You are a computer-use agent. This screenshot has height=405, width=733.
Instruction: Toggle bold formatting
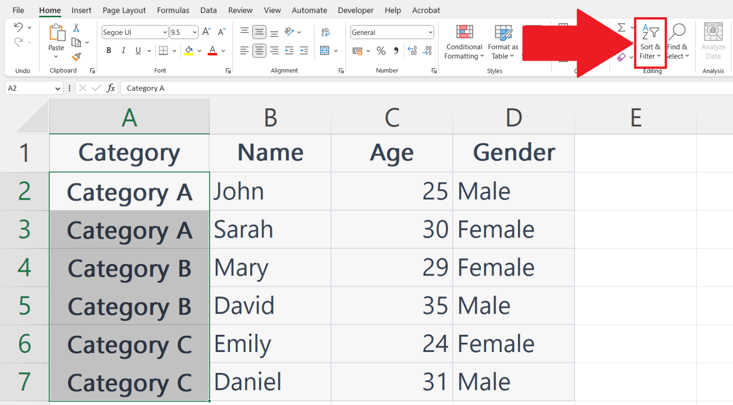tap(108, 50)
